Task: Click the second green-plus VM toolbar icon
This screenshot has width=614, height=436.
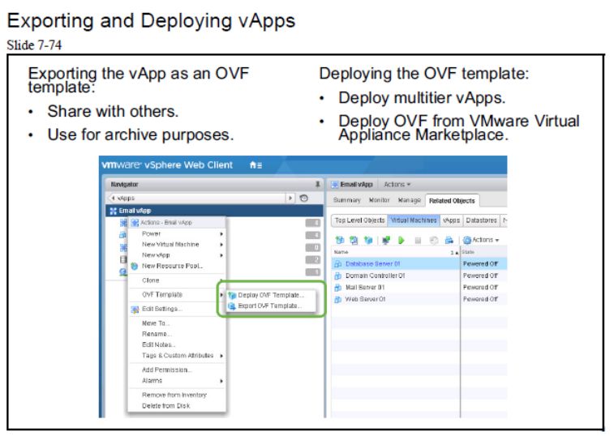Action: [x=354, y=240]
